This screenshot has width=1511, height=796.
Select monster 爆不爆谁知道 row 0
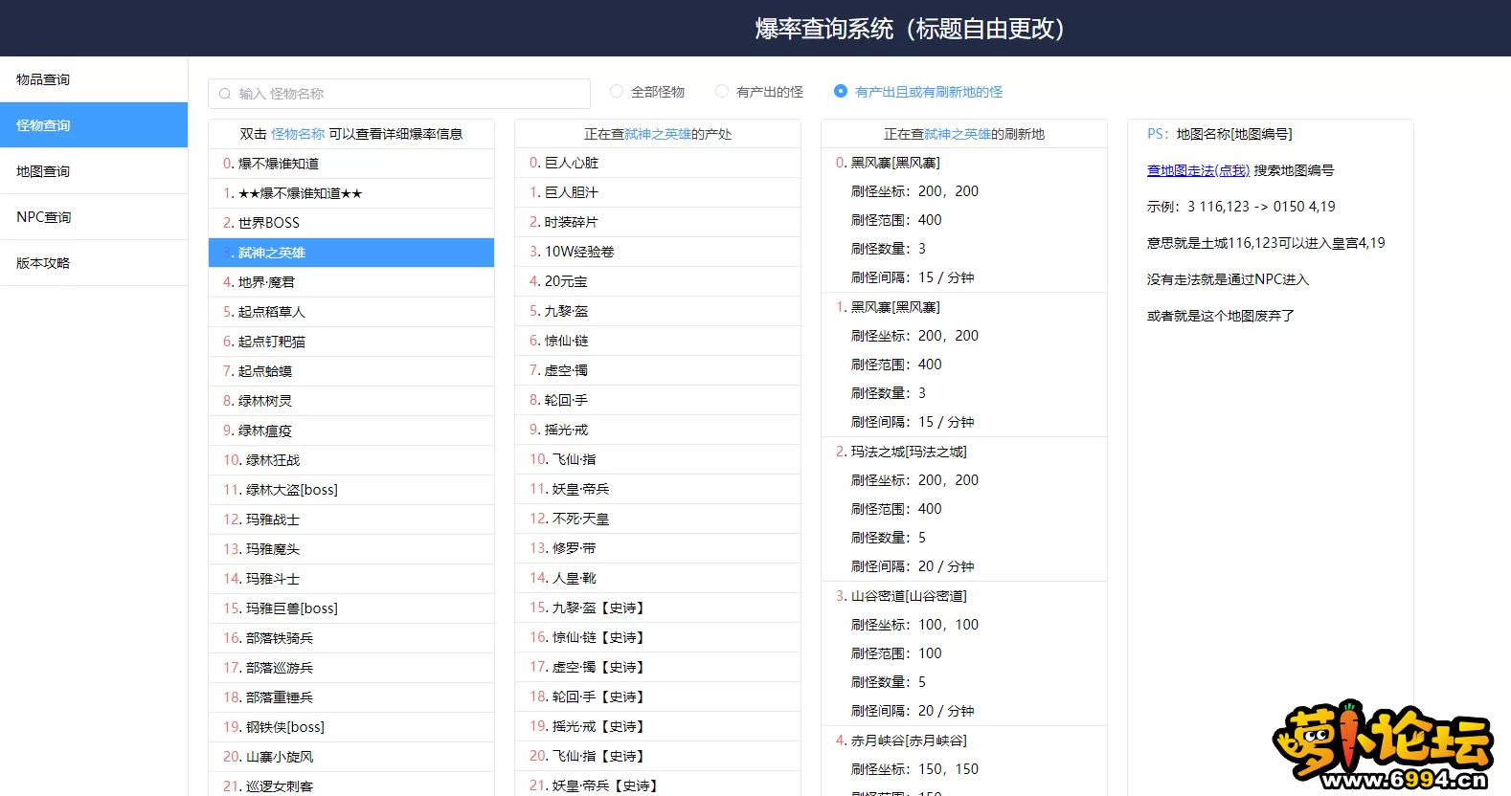[x=351, y=164]
